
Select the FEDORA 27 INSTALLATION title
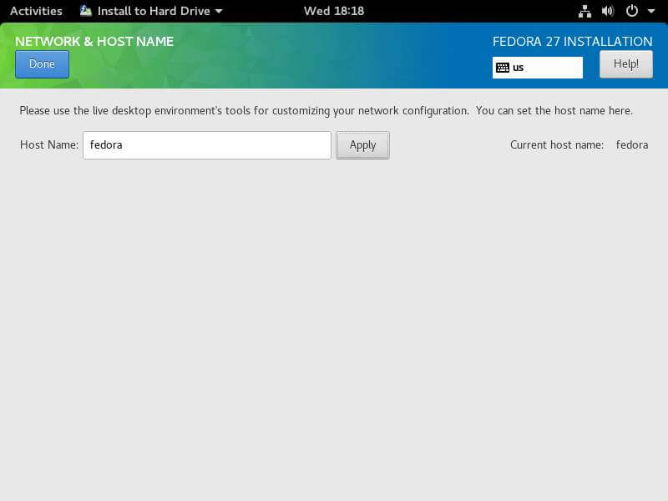573,41
